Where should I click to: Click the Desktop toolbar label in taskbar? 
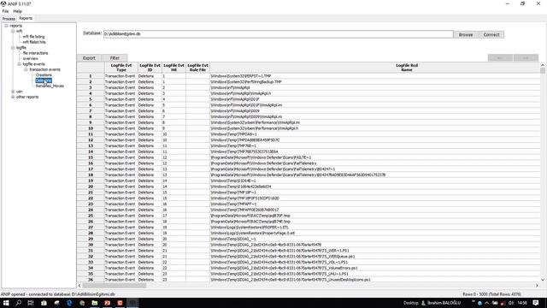click(410, 303)
